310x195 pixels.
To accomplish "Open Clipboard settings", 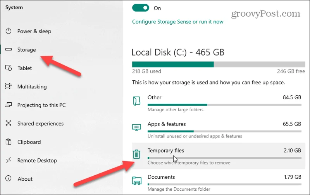I will pyautogui.click(x=29, y=142).
